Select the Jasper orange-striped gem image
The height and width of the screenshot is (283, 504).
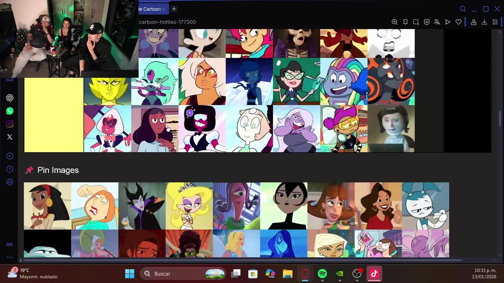tap(202, 82)
